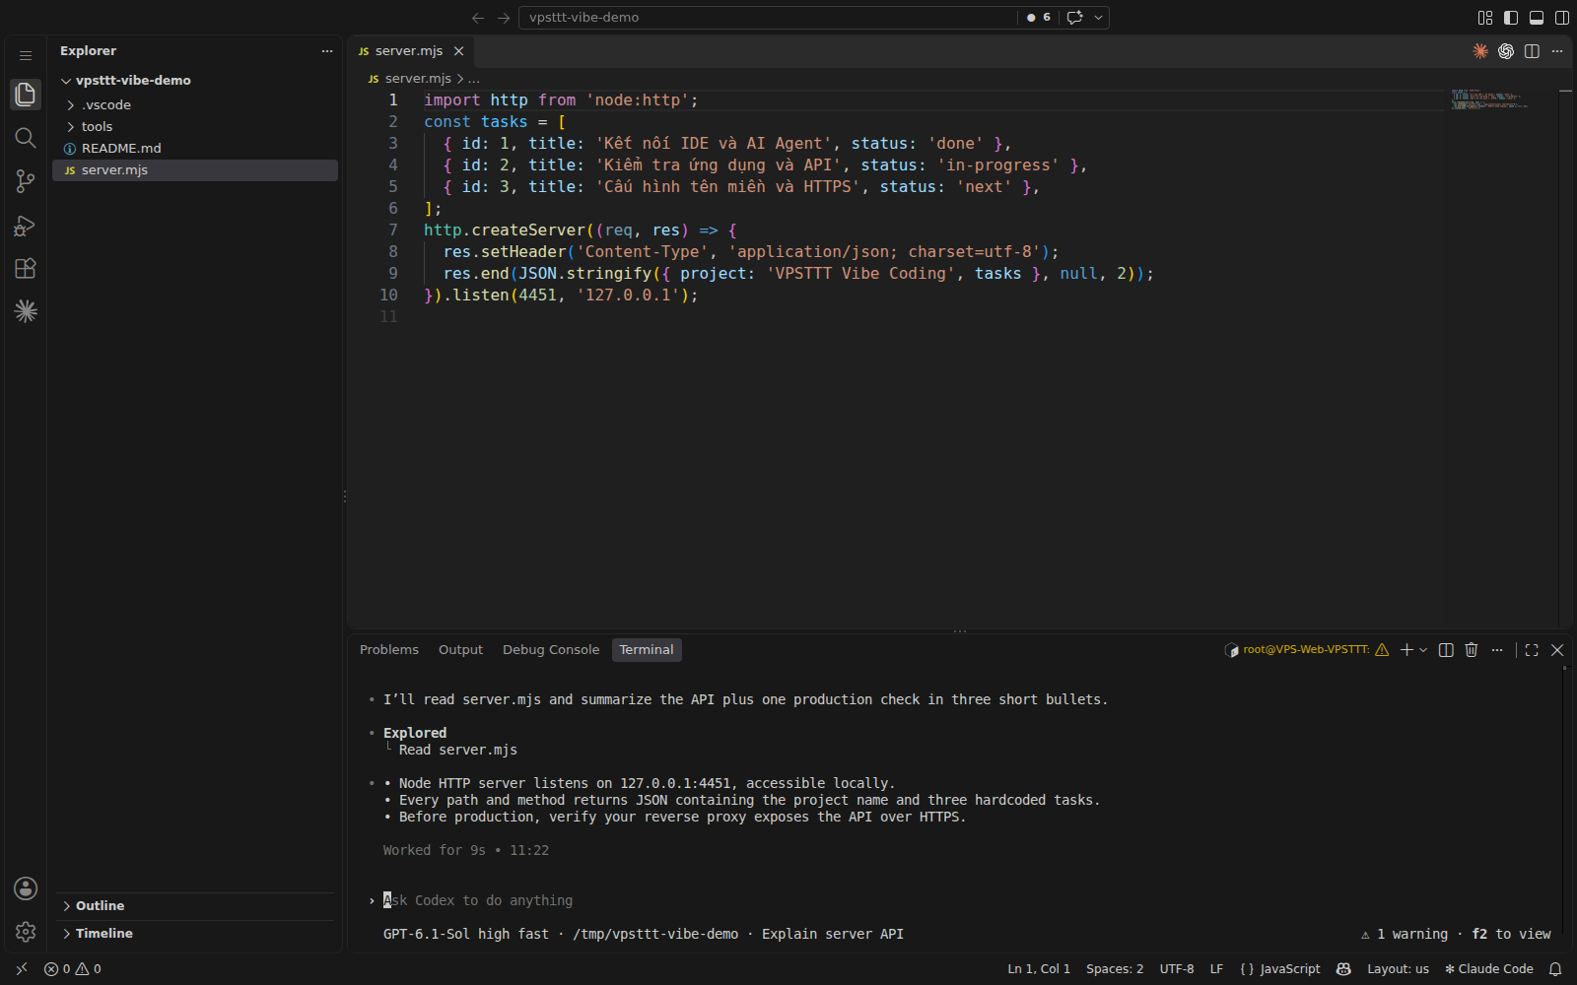This screenshot has height=985, width=1577.
Task: Open the Explorer view in activity bar
Action: 26,94
